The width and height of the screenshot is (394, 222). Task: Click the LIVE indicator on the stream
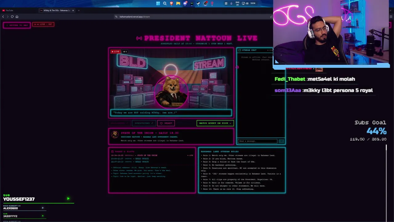115,51
